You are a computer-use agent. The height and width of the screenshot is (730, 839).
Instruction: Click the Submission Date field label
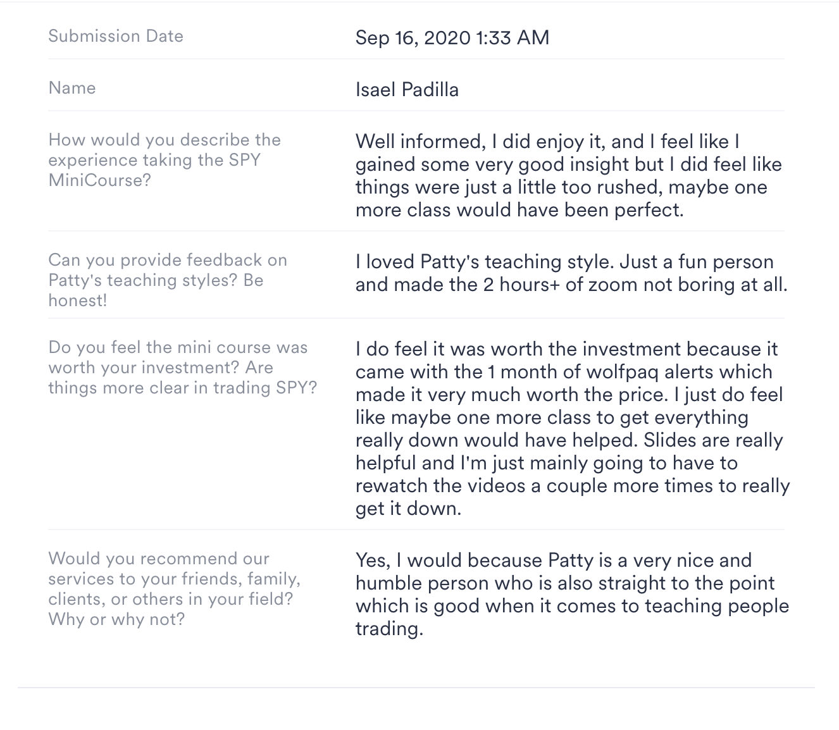(x=116, y=36)
